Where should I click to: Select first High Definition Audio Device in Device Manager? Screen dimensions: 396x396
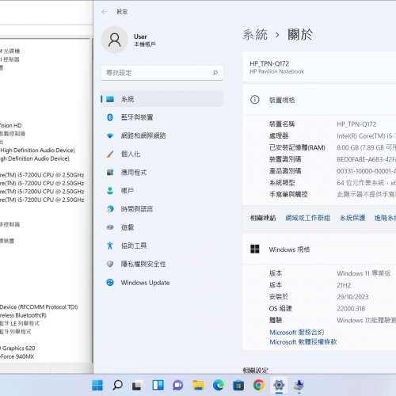pos(37,150)
